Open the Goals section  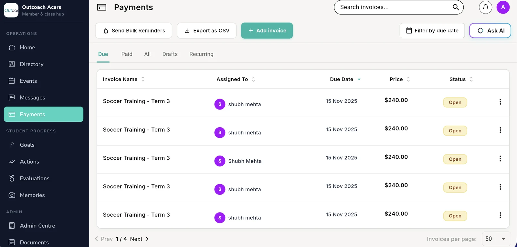point(44,145)
